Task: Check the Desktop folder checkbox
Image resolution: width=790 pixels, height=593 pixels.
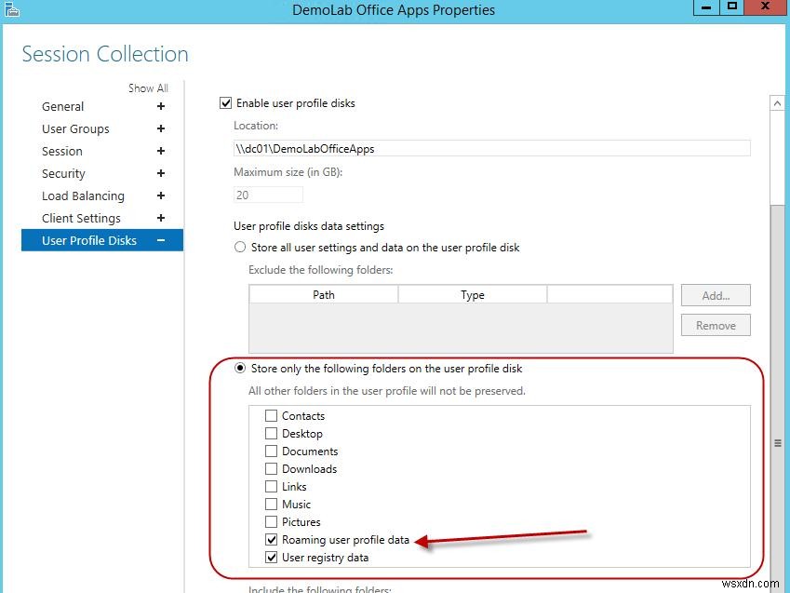Action: click(270, 433)
